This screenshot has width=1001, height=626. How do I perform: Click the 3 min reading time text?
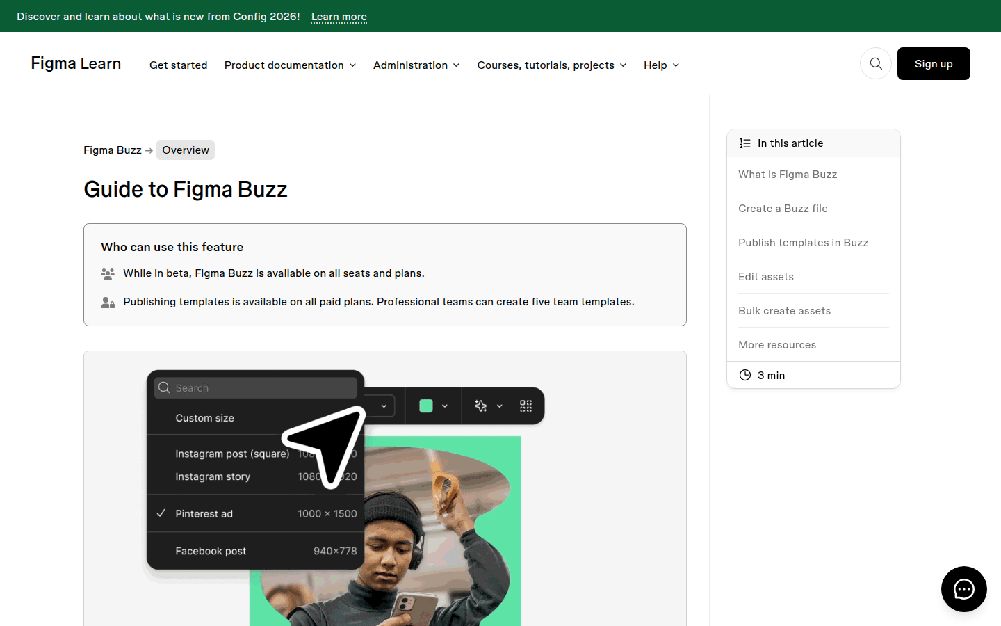771,376
